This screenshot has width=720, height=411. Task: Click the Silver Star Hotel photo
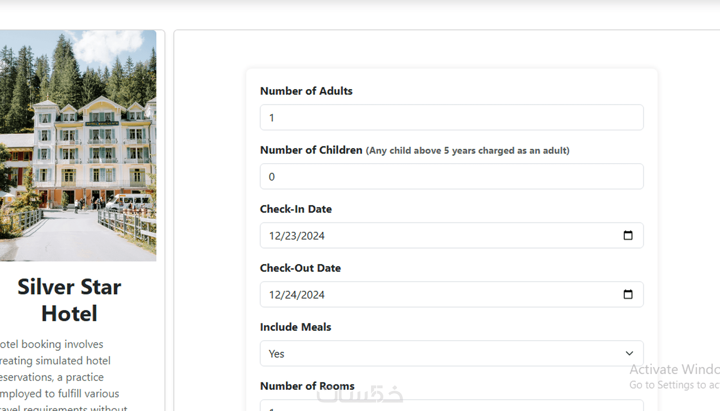pos(78,145)
